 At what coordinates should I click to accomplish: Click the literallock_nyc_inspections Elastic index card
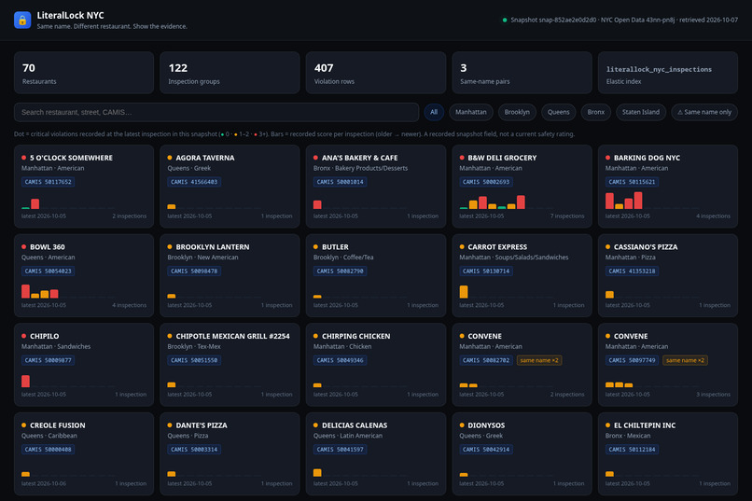point(668,73)
